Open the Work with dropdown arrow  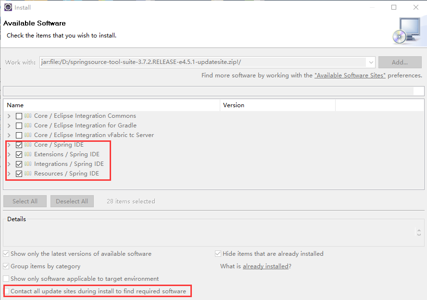tap(371, 62)
